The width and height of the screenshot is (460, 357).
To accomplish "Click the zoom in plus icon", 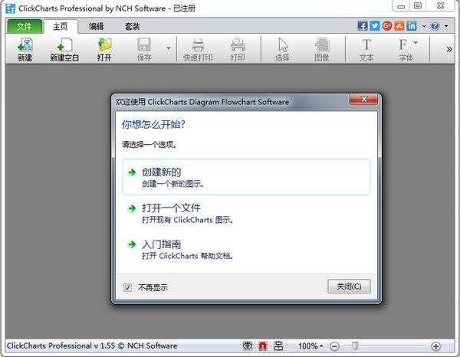I will tap(436, 346).
